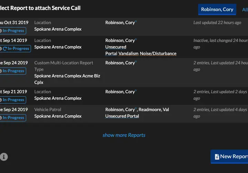Select the Sep 14 2019 report date

pos(13,41)
